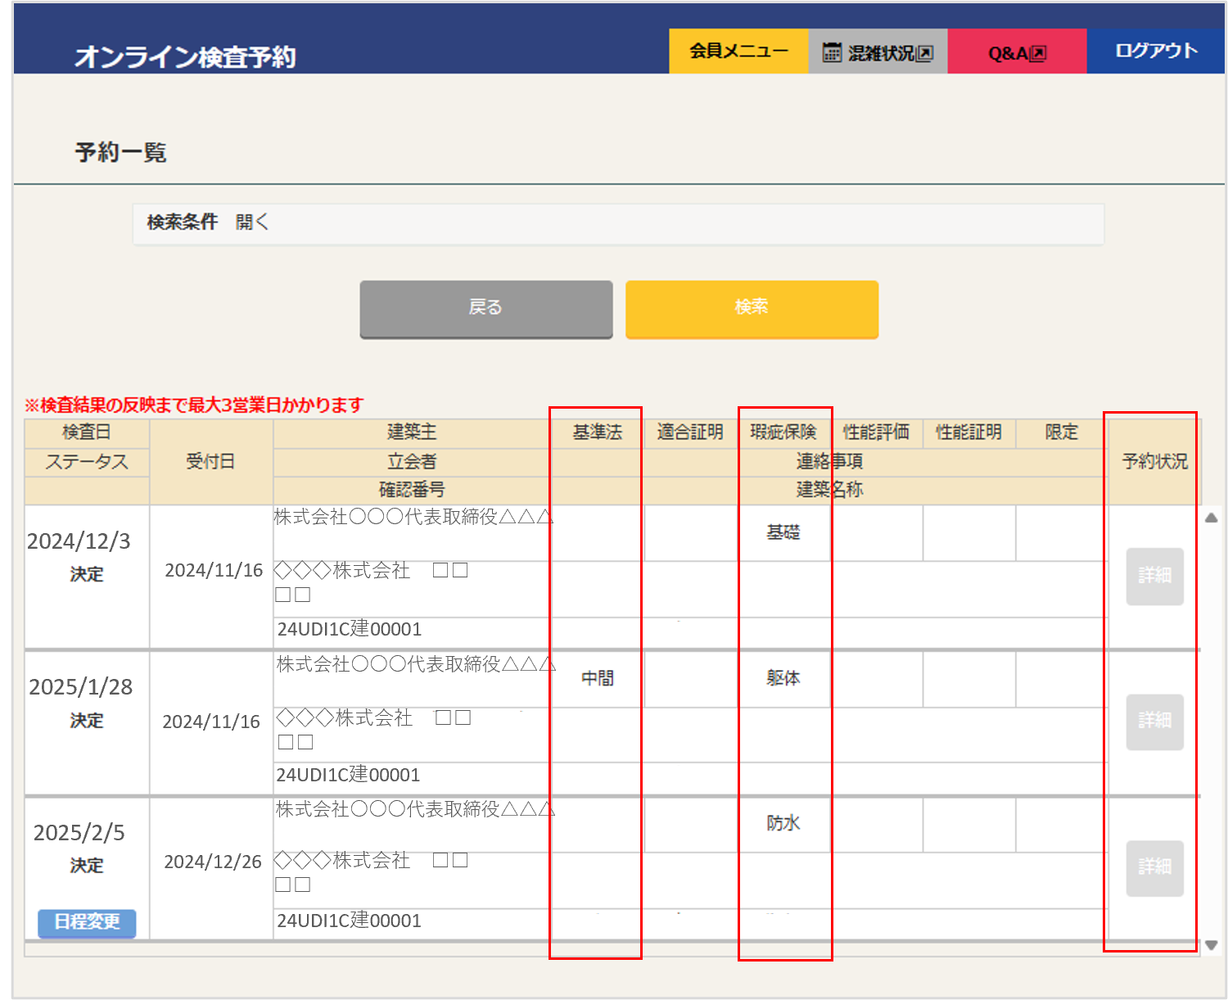The width and height of the screenshot is (1228, 1000).
Task: Click the 瑕疵保険 column header
Action: (x=783, y=432)
